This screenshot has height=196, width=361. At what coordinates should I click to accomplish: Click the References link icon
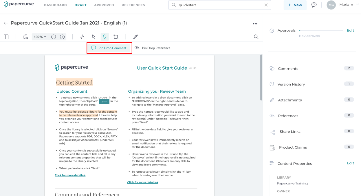(272, 116)
